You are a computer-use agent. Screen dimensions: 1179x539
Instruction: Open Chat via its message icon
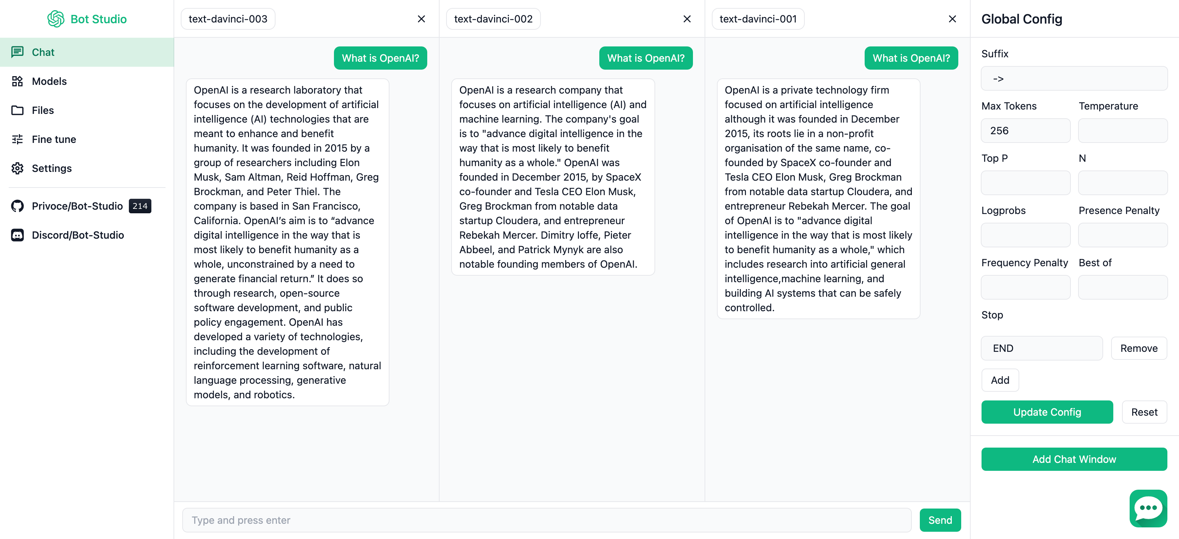point(17,52)
